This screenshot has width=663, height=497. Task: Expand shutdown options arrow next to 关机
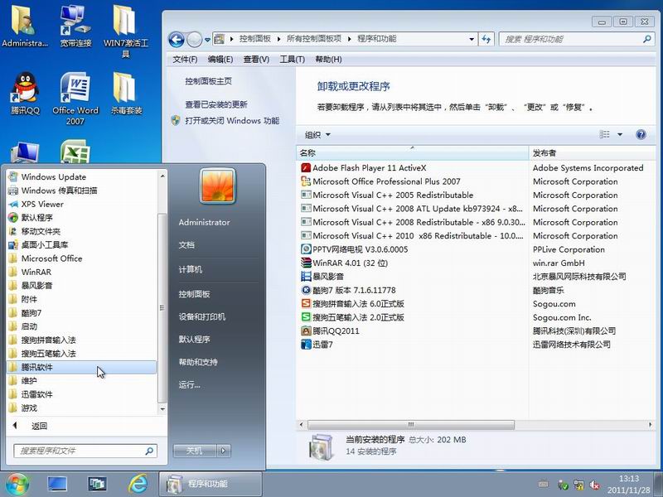[224, 451]
